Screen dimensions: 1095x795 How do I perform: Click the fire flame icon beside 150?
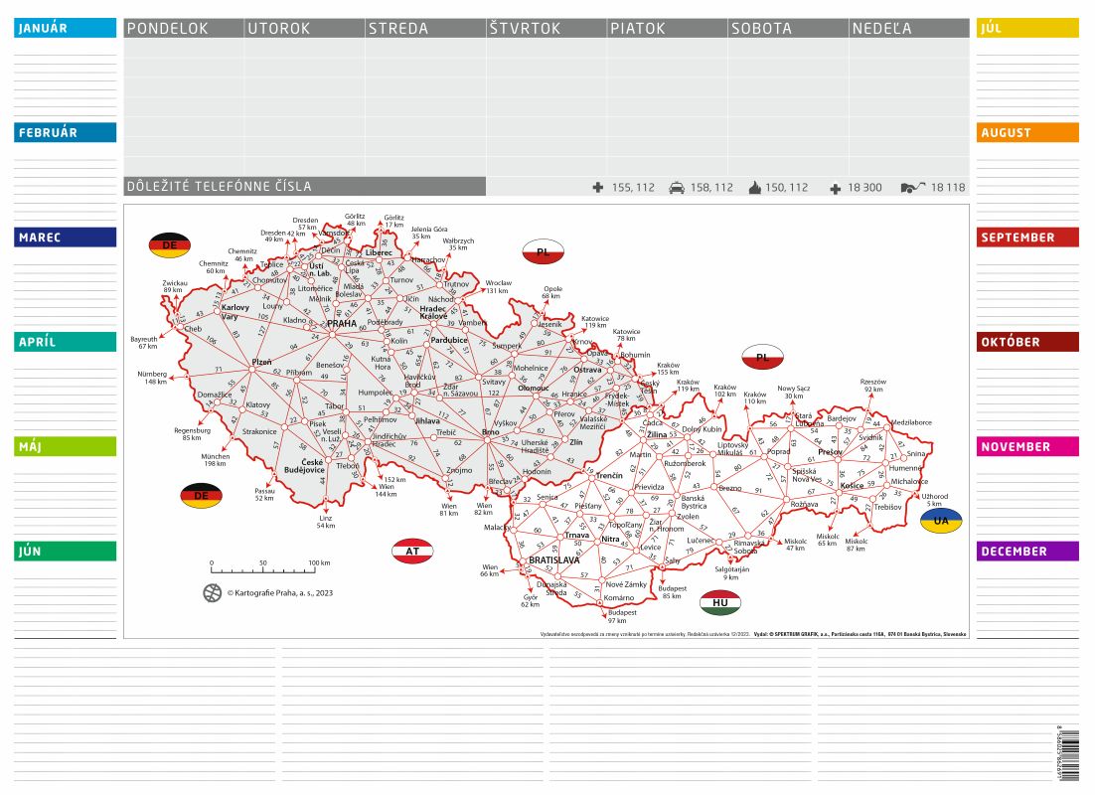(753, 187)
